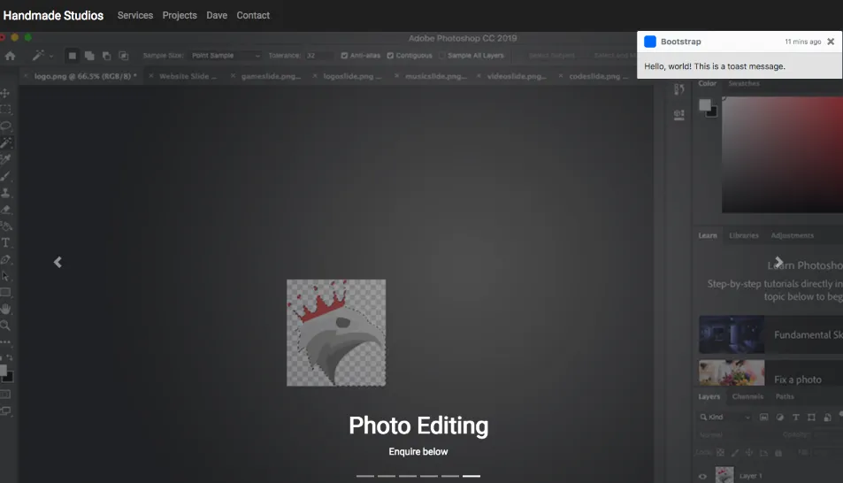Image resolution: width=843 pixels, height=483 pixels.
Task: Select the Rectangular Marquee tool
Action: (x=5, y=110)
